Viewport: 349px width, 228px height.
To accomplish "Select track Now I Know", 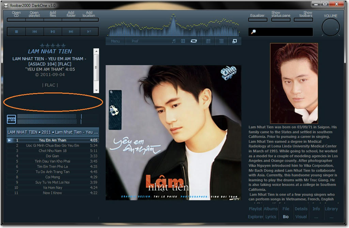I will click(53, 193).
